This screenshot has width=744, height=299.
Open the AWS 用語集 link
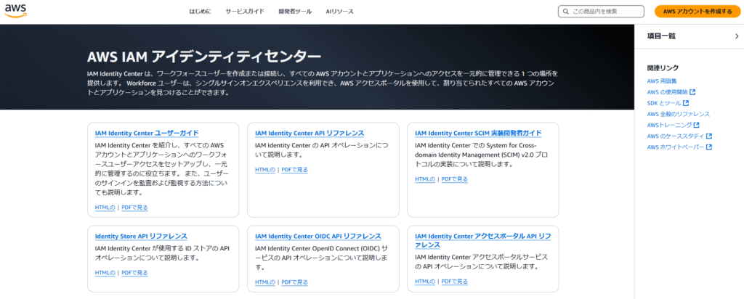(x=663, y=81)
